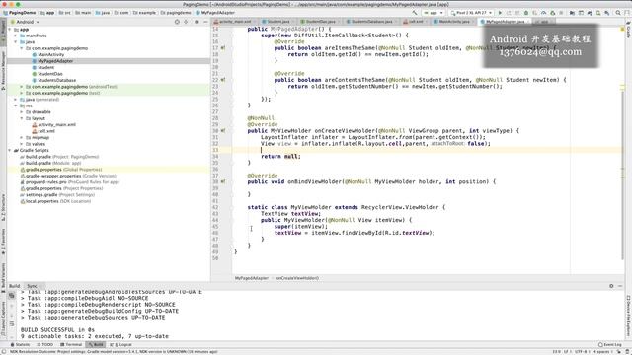
Task: Open Search Everywhere magnifier icon
Action: click(618, 13)
